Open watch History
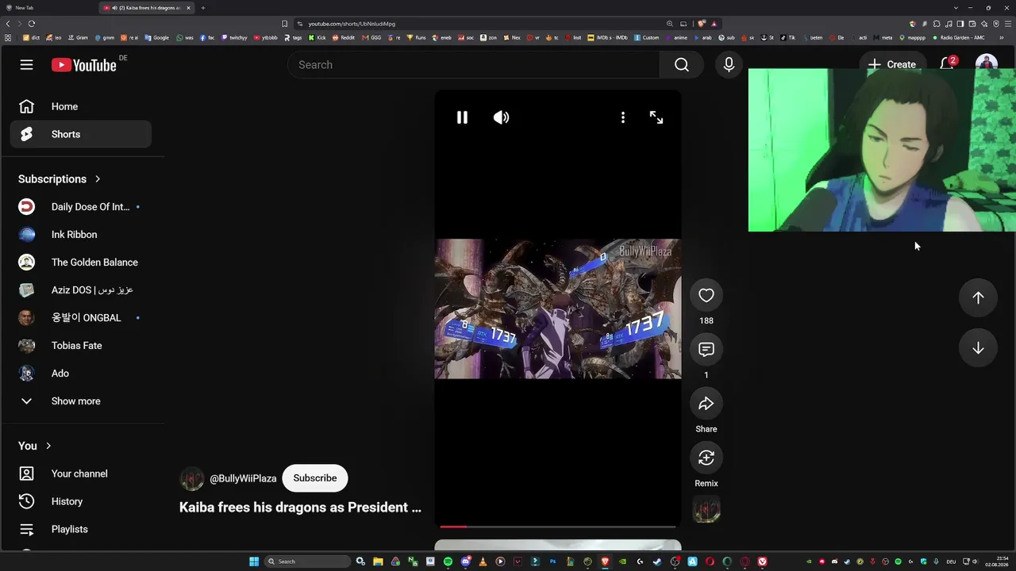Screen dimensions: 1016x571 (x=81, y=501)
